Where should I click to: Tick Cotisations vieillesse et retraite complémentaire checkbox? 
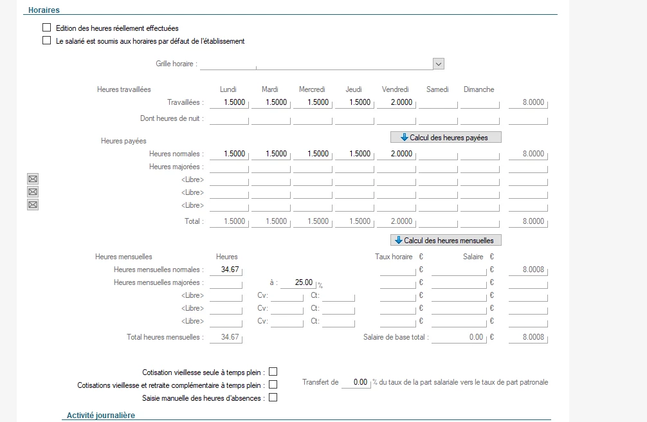pos(273,385)
